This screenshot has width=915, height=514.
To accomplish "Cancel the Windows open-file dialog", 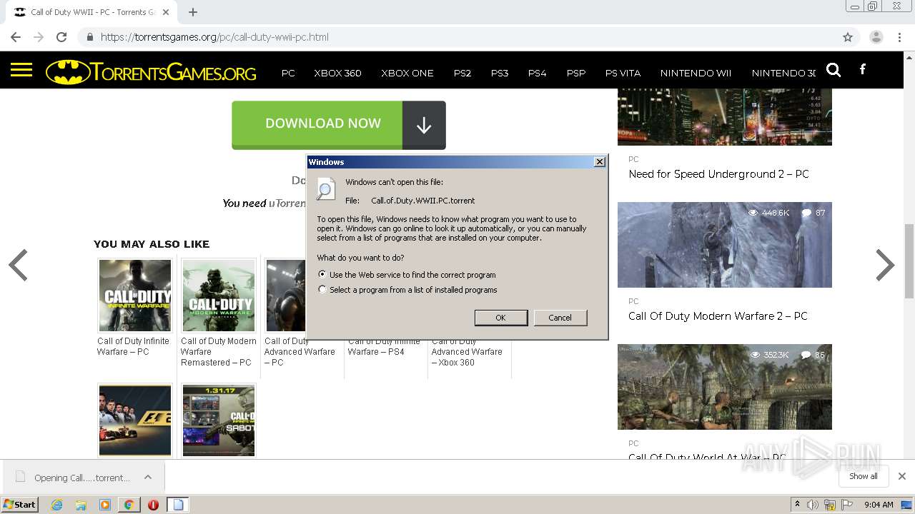I will click(560, 318).
